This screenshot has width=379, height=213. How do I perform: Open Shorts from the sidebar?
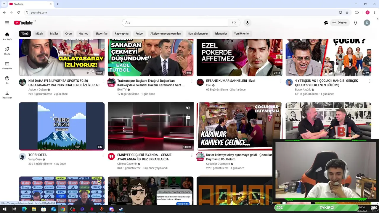[7, 51]
